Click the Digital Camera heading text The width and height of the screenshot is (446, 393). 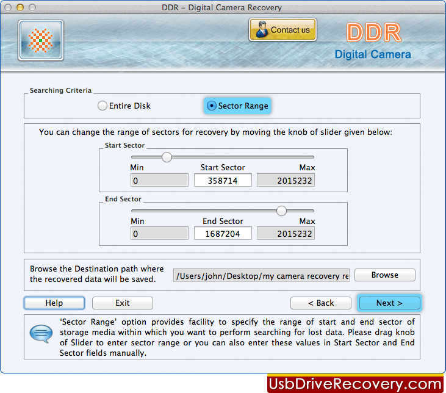coord(373,54)
